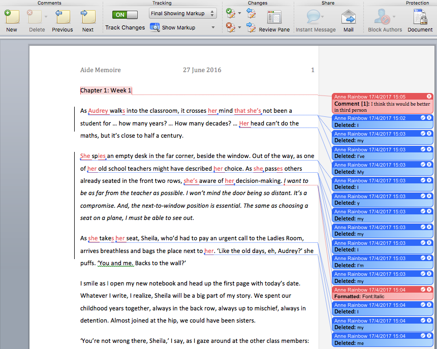
Task: Accept the 'Deleted: I'm' change
Action: pos(423,258)
